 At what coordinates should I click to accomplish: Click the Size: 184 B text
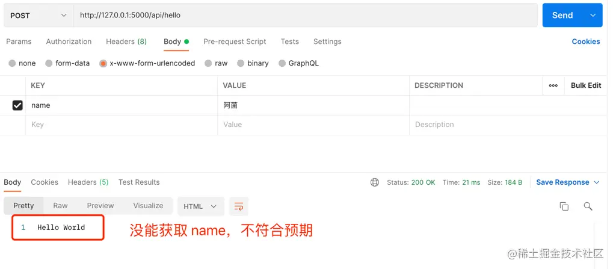pyautogui.click(x=505, y=182)
